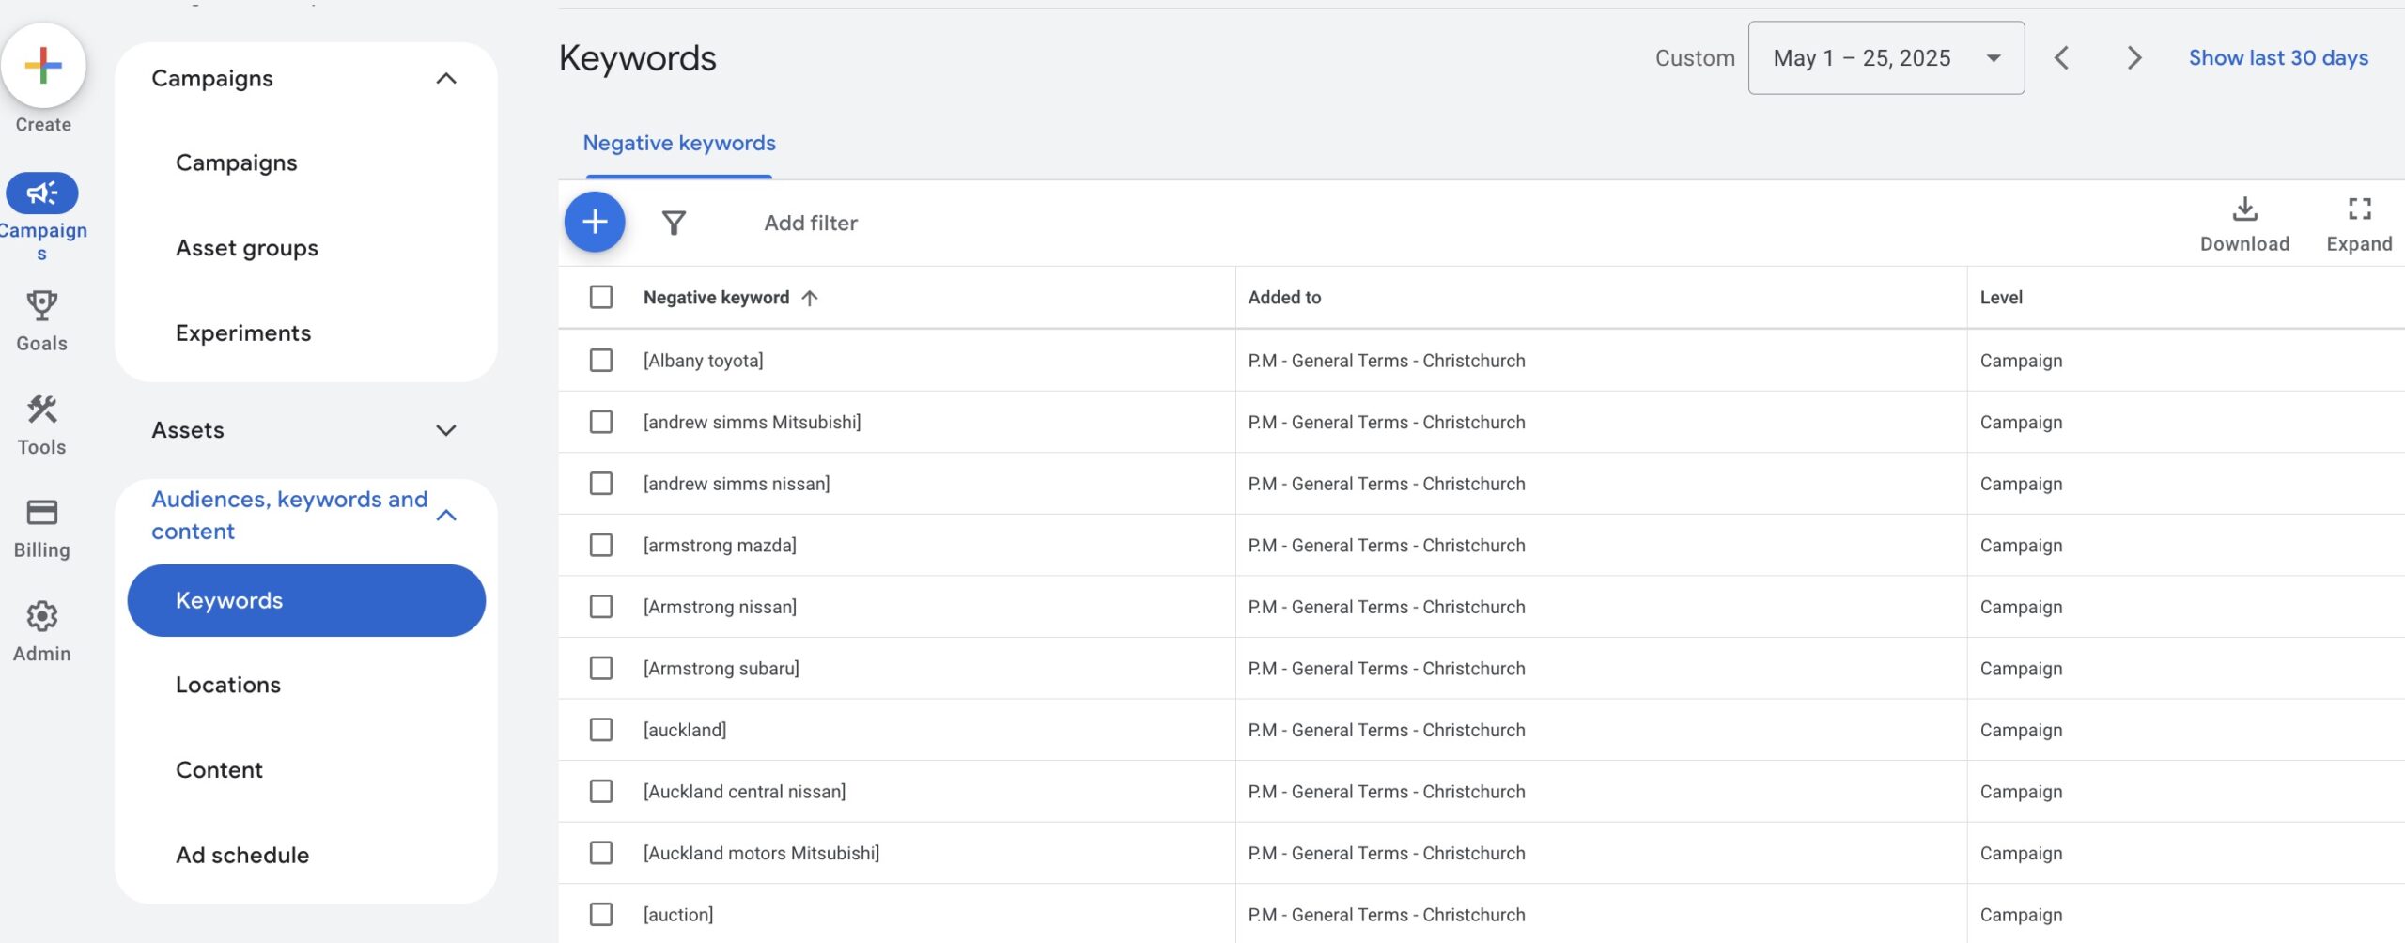Check the [auckland] row checkbox
2405x943 pixels.
click(601, 730)
